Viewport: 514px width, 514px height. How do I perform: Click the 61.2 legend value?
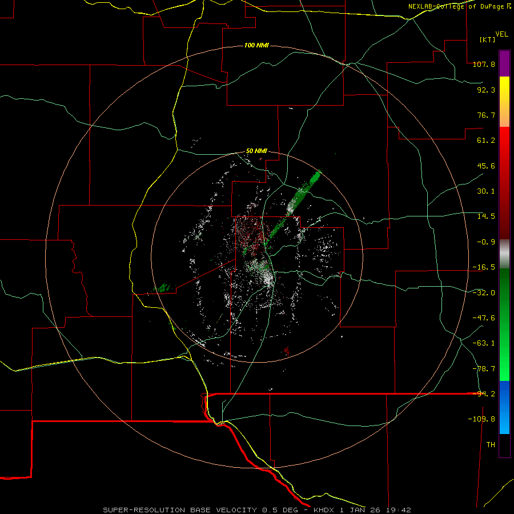tap(486, 140)
